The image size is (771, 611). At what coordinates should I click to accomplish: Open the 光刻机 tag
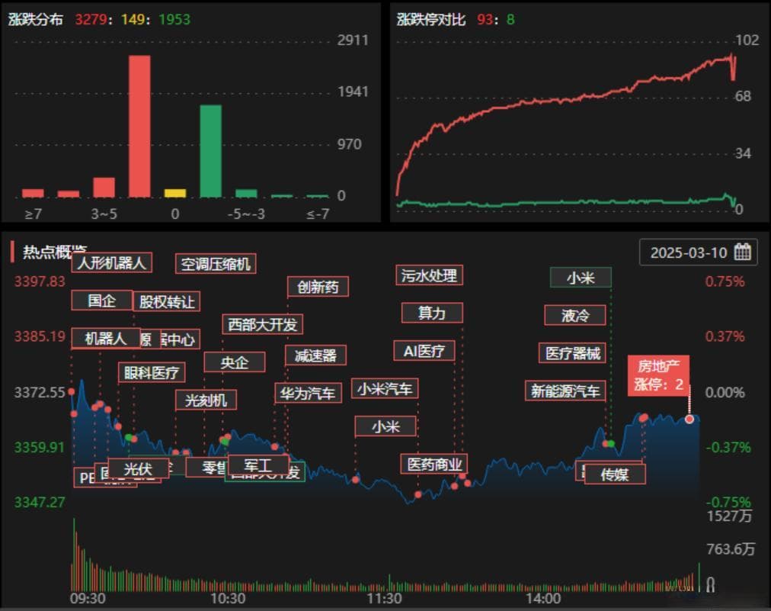pyautogui.click(x=206, y=400)
